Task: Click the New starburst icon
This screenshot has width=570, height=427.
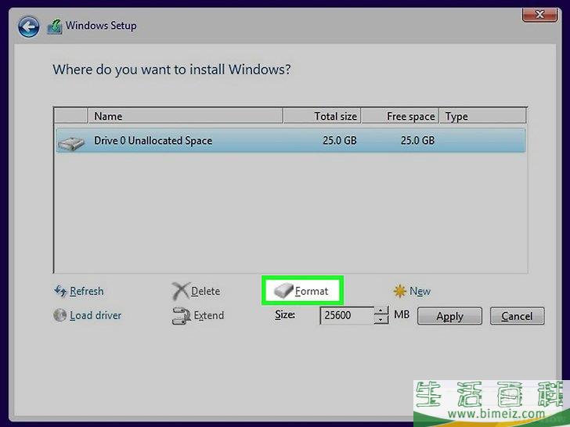Action: 399,291
